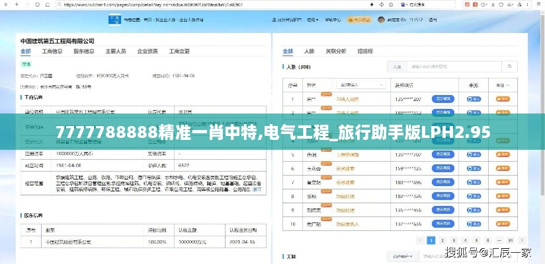Jump to last pagination page 31
The image size is (545, 264).
point(511,240)
